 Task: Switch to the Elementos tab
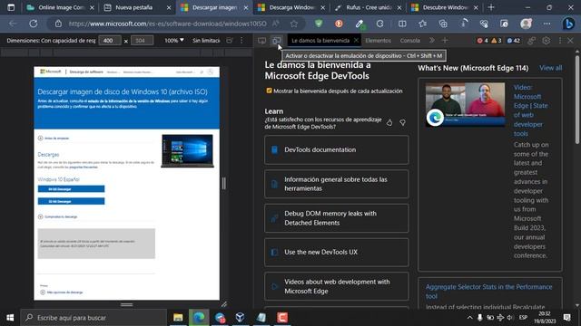point(378,41)
